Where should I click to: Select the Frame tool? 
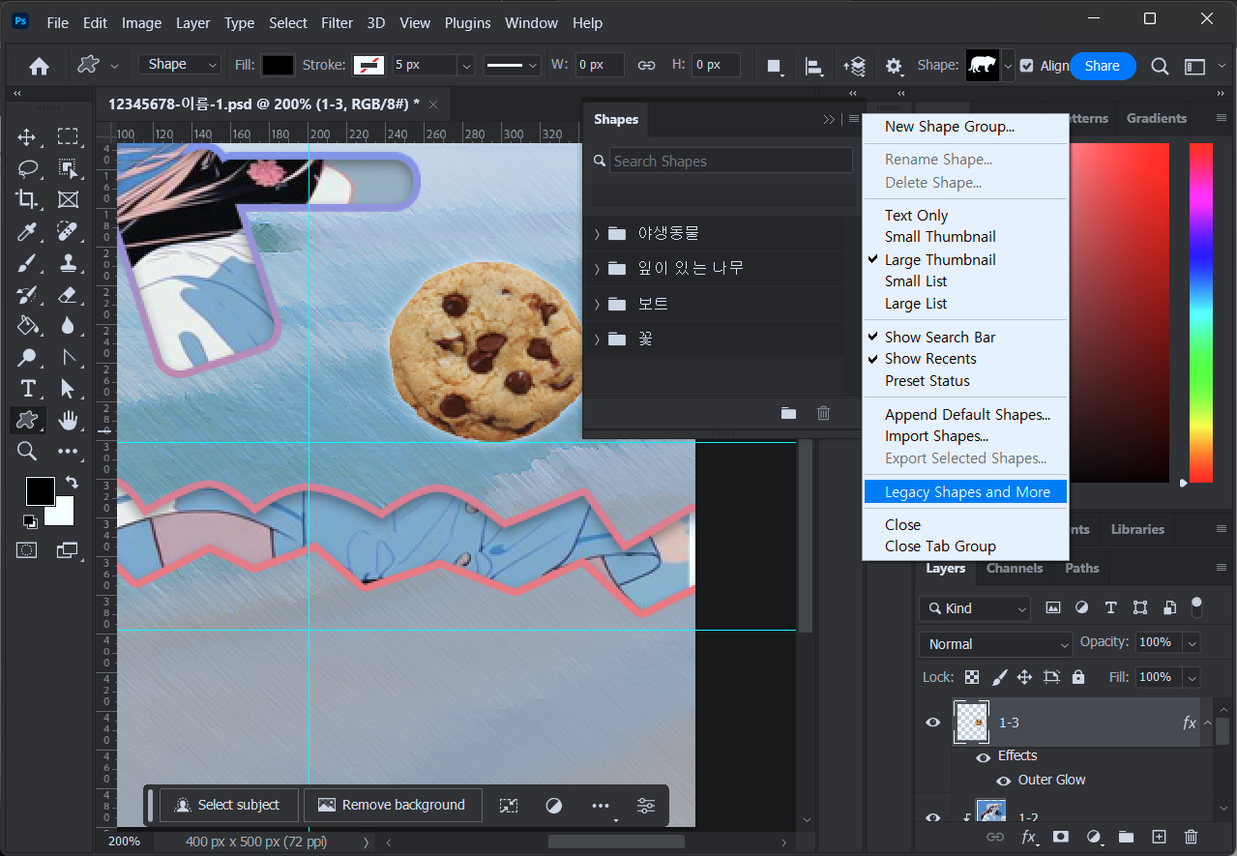point(68,199)
